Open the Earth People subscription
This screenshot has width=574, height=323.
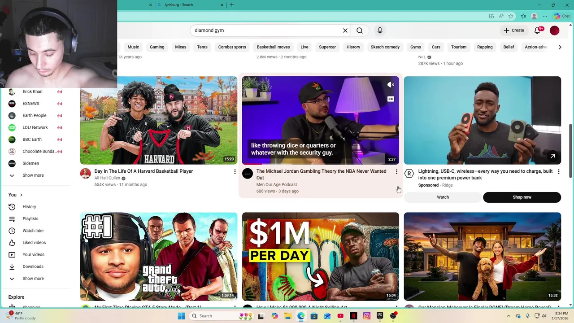36,116
